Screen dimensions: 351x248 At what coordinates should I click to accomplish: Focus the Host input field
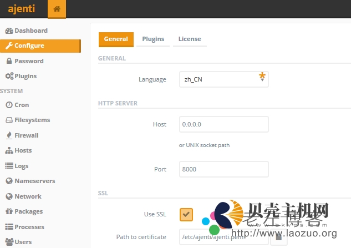click(x=224, y=124)
